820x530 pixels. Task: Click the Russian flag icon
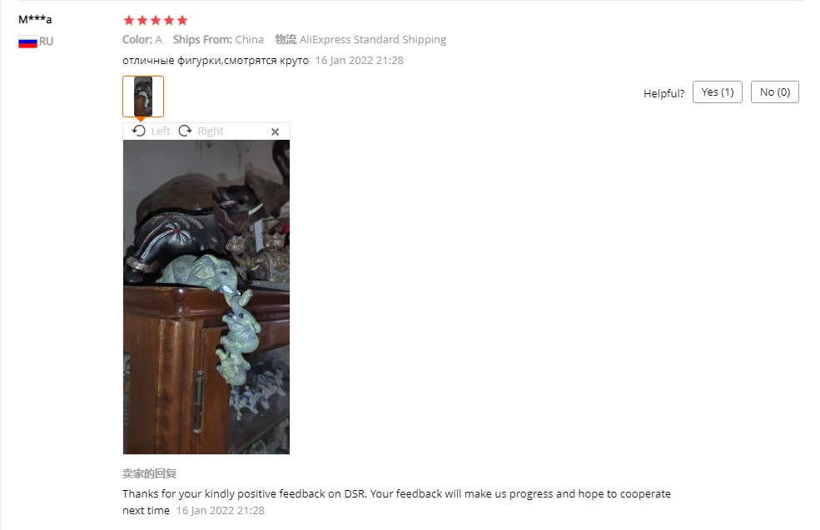pyautogui.click(x=27, y=42)
